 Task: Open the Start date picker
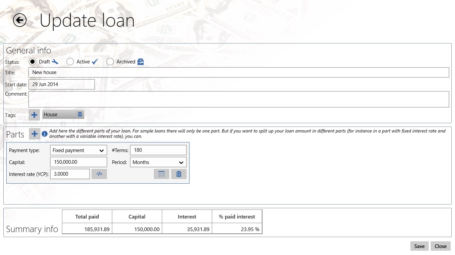click(62, 84)
